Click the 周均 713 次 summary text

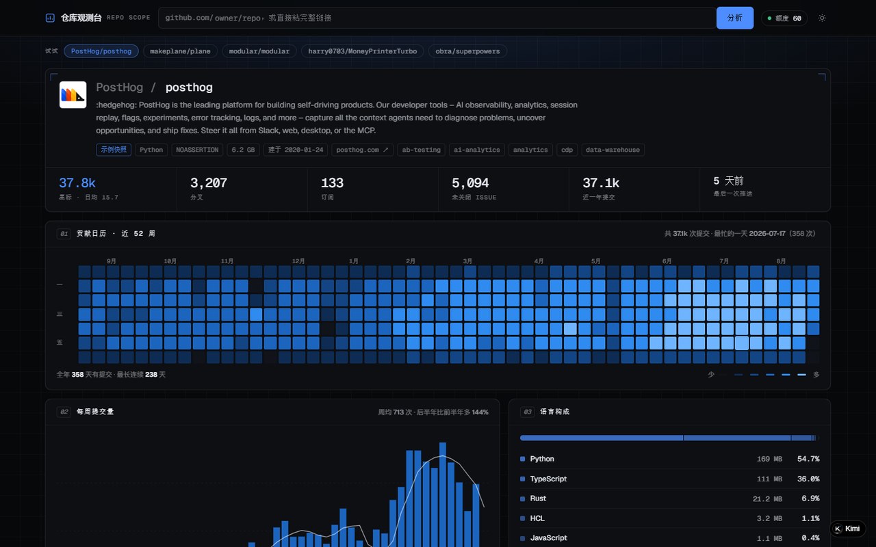396,412
